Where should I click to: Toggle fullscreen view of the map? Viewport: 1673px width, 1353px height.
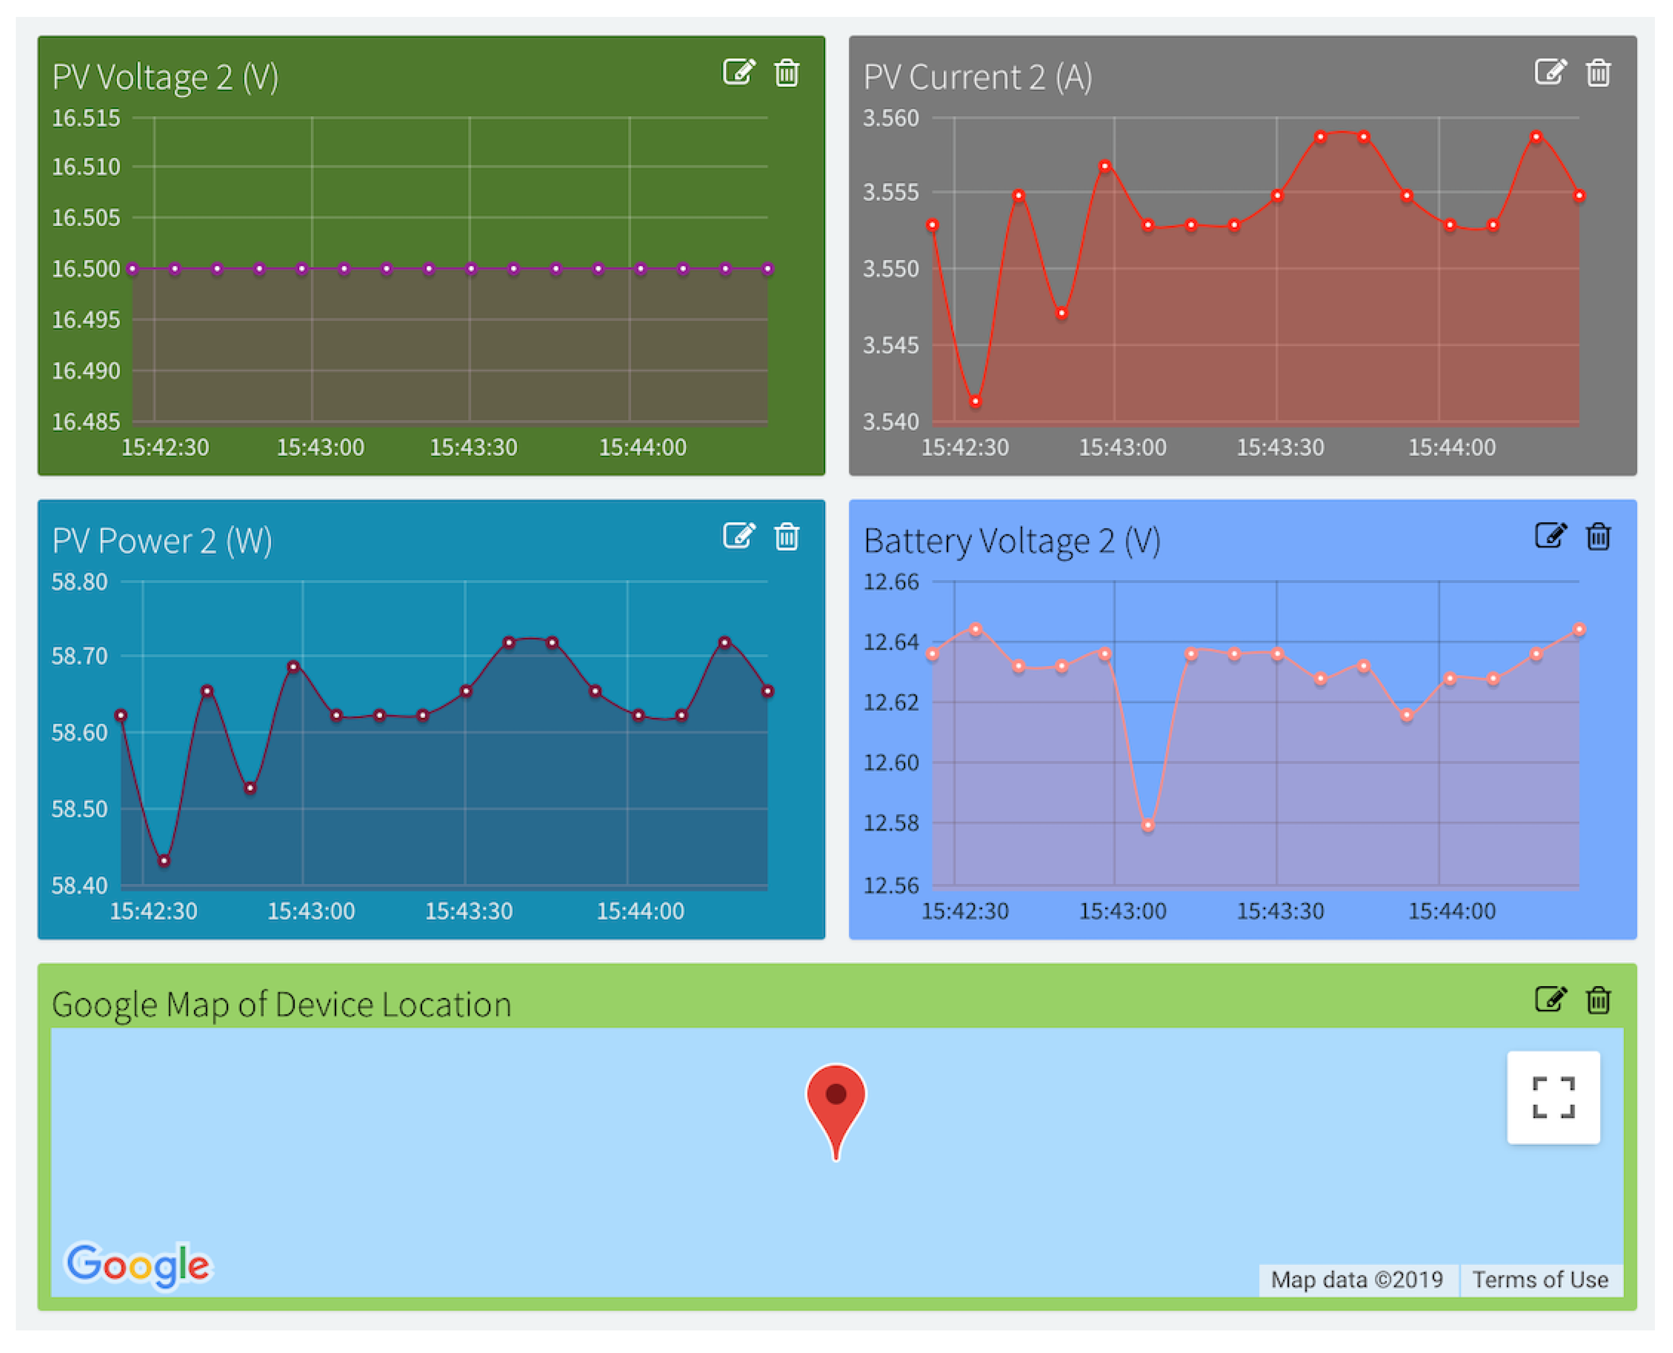tap(1553, 1097)
